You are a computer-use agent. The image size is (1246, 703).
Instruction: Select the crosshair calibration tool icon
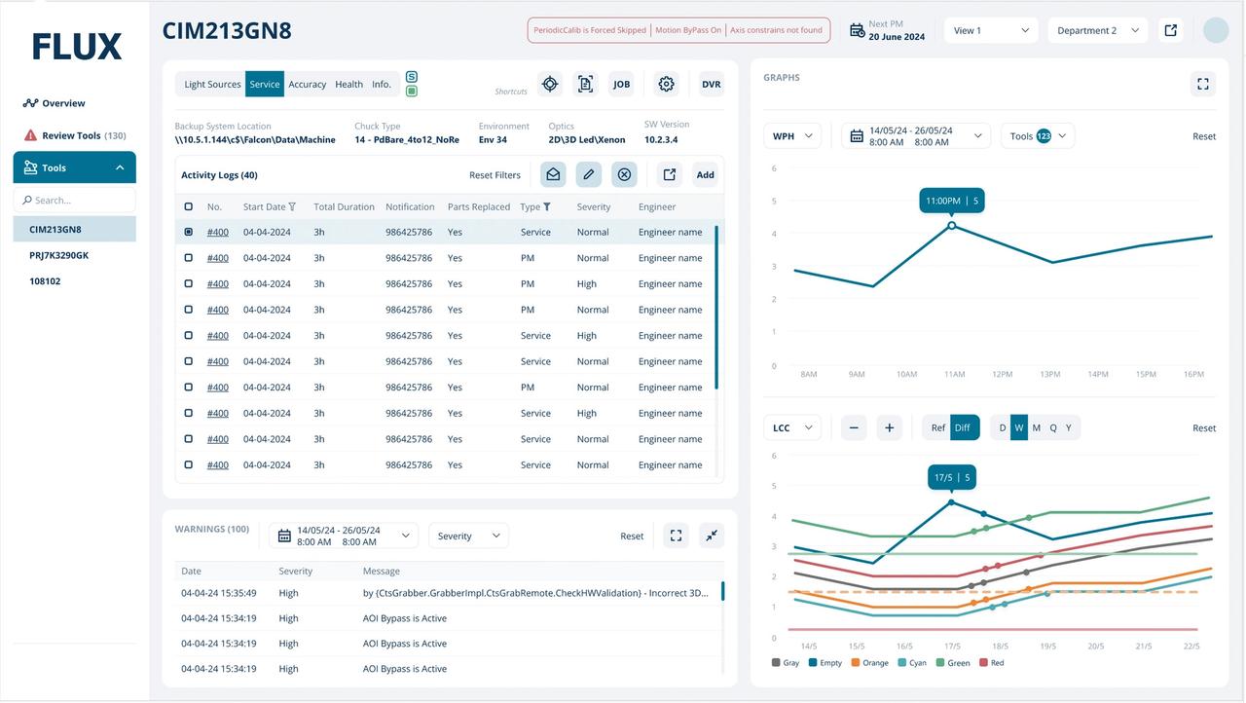click(x=550, y=84)
